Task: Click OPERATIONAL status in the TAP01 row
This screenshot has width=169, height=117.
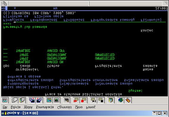Action: [57, 58]
